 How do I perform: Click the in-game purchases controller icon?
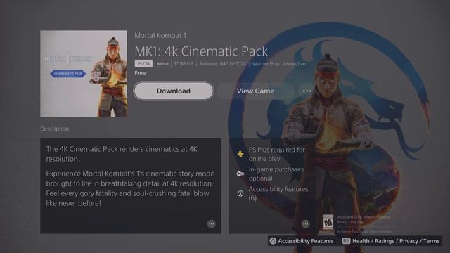point(240,174)
